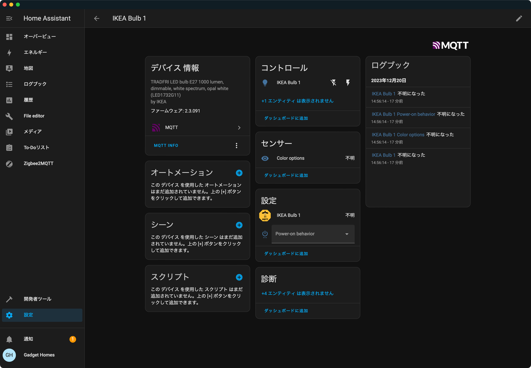This screenshot has height=368, width=531.
Task: Click the エネルギー lightning icon
Action: pos(9,53)
